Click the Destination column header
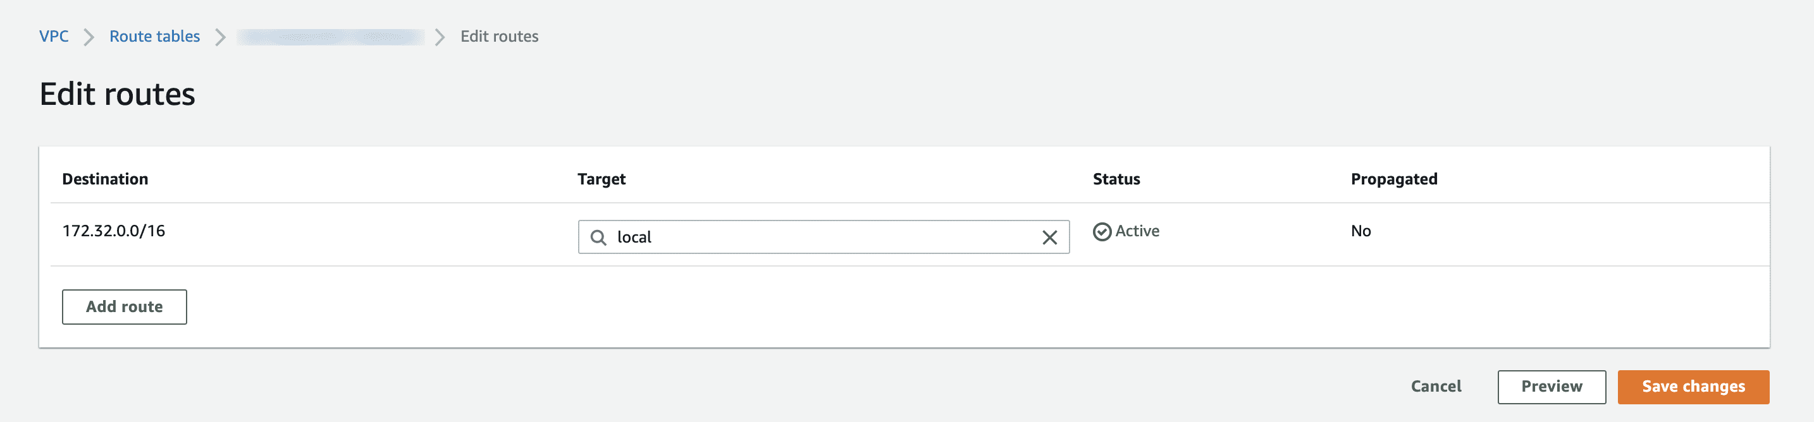Screen dimensions: 1814x422 105,179
